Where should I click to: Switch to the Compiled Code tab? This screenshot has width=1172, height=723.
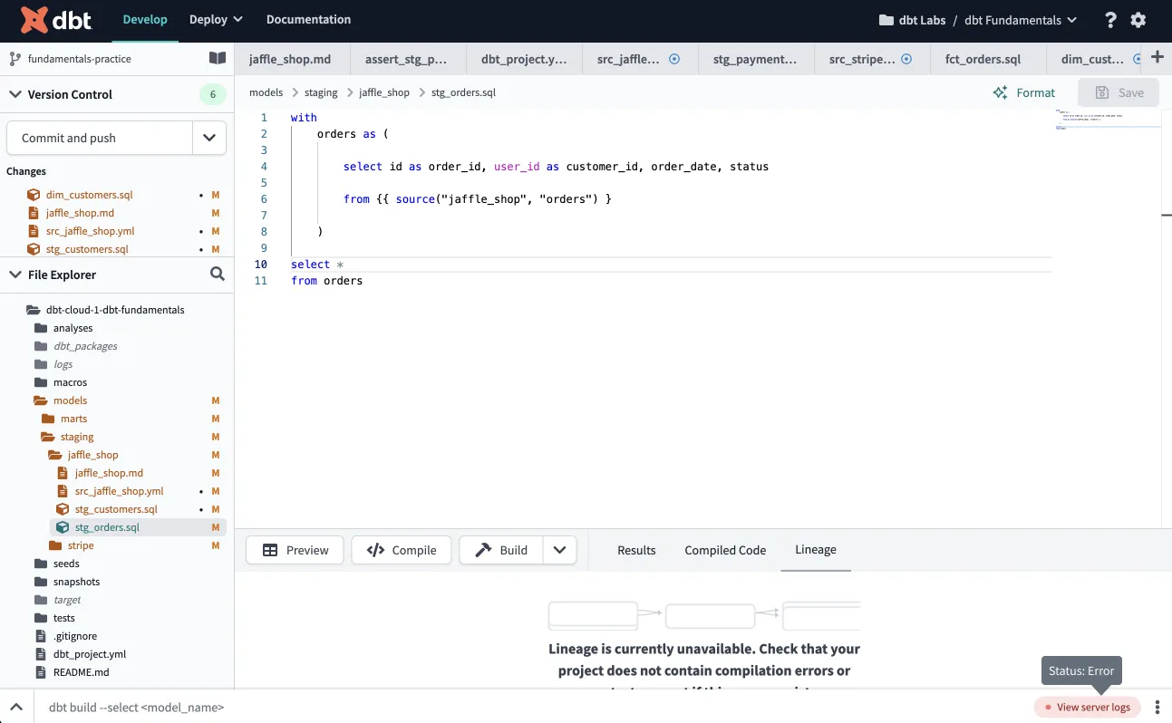tap(725, 550)
